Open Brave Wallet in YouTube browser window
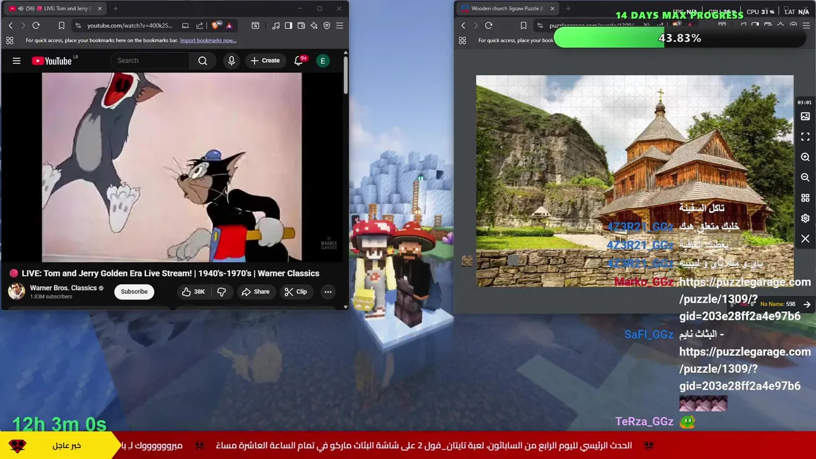The height and width of the screenshot is (459, 816). pos(301,25)
